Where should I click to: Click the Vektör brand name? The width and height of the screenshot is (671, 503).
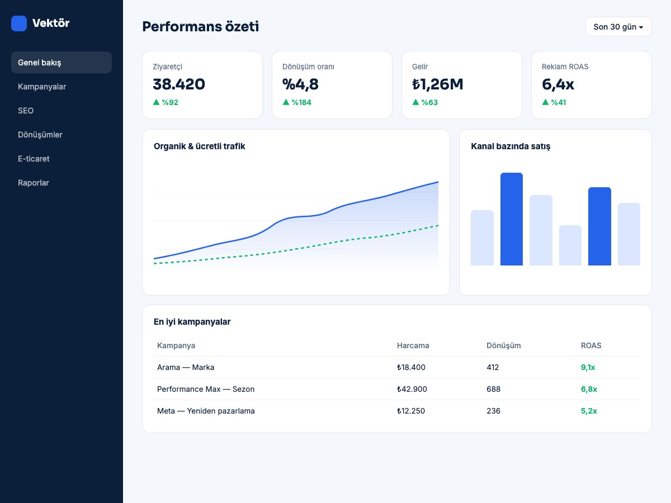click(51, 23)
